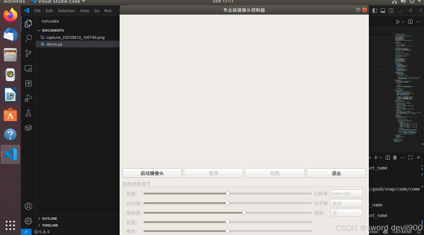Open the run button dropdown arrow
The height and width of the screenshot is (235, 424).
(x=403, y=22)
